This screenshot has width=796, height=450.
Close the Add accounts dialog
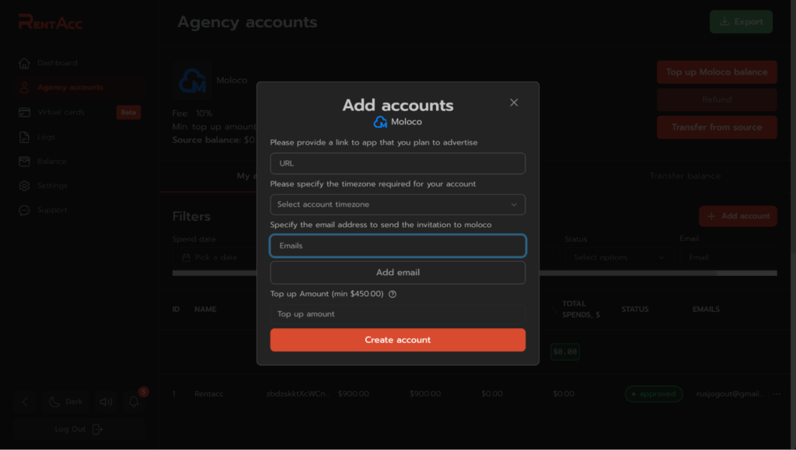click(x=514, y=103)
